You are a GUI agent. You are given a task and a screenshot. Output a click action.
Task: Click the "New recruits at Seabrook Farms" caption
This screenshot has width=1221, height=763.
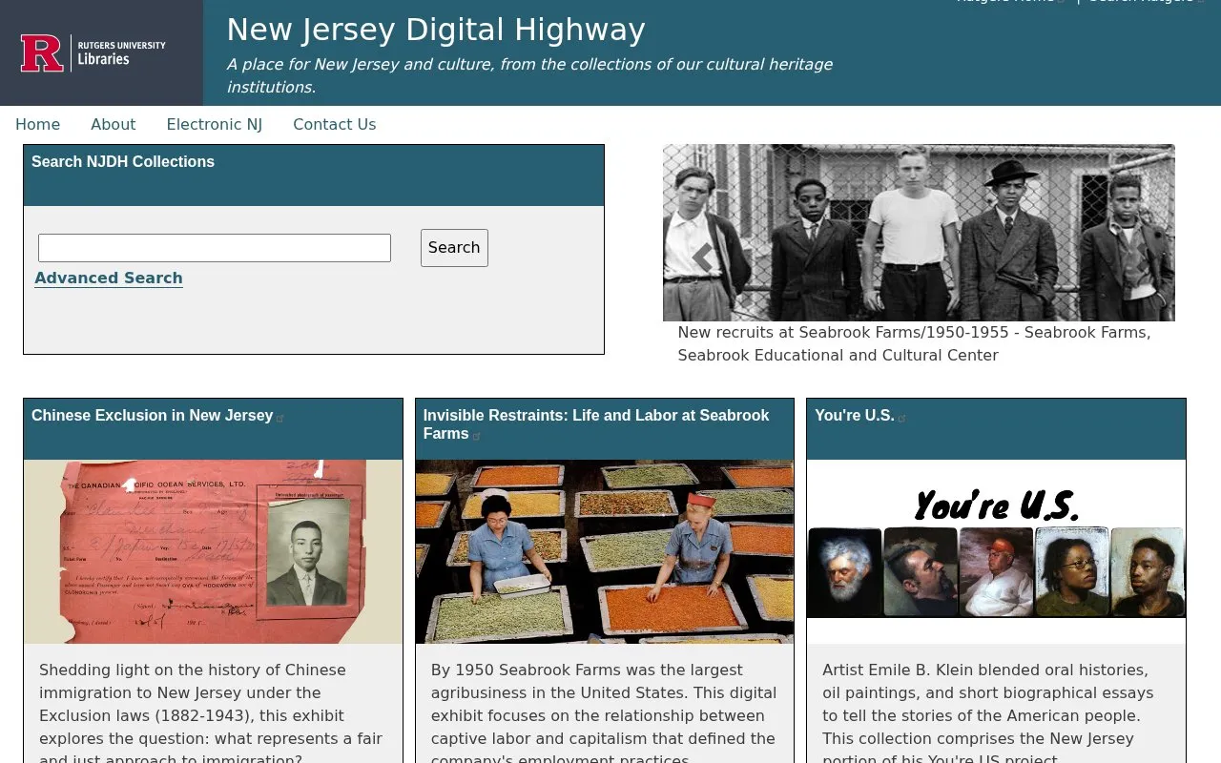[915, 344]
